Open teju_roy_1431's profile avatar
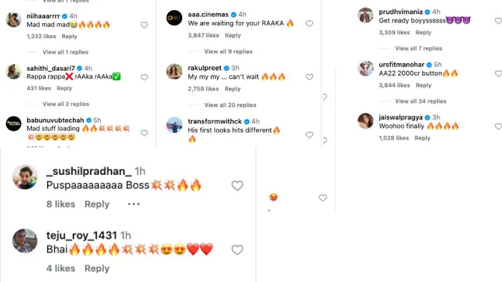Image resolution: width=502 pixels, height=282 pixels. [25, 241]
